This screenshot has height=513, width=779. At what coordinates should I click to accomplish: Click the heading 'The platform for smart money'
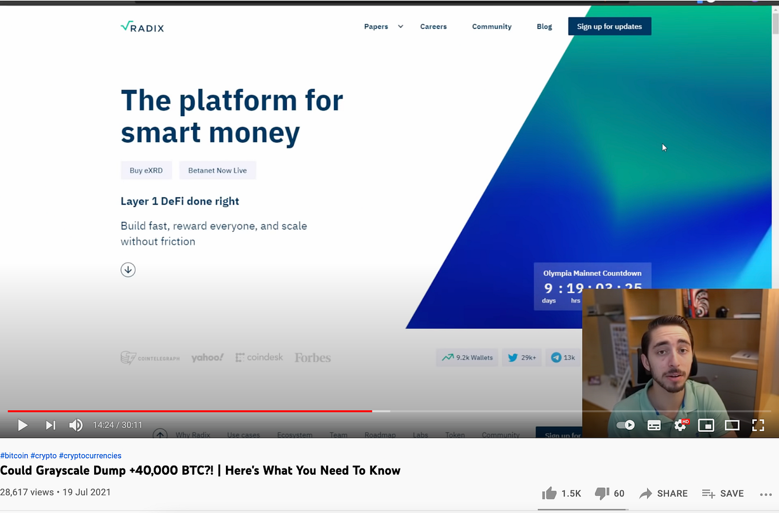click(x=232, y=116)
